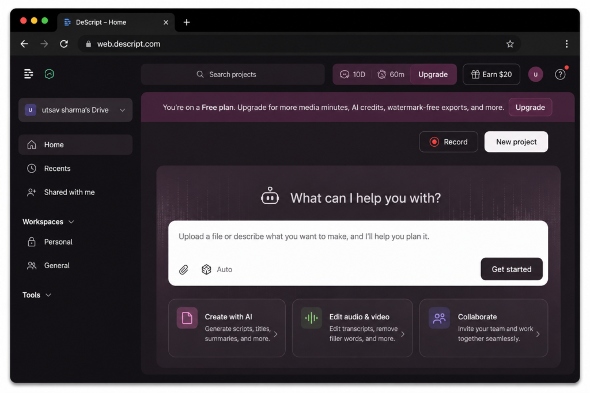The width and height of the screenshot is (590, 393).
Task: Click the robot assistant icon
Action: (x=270, y=196)
